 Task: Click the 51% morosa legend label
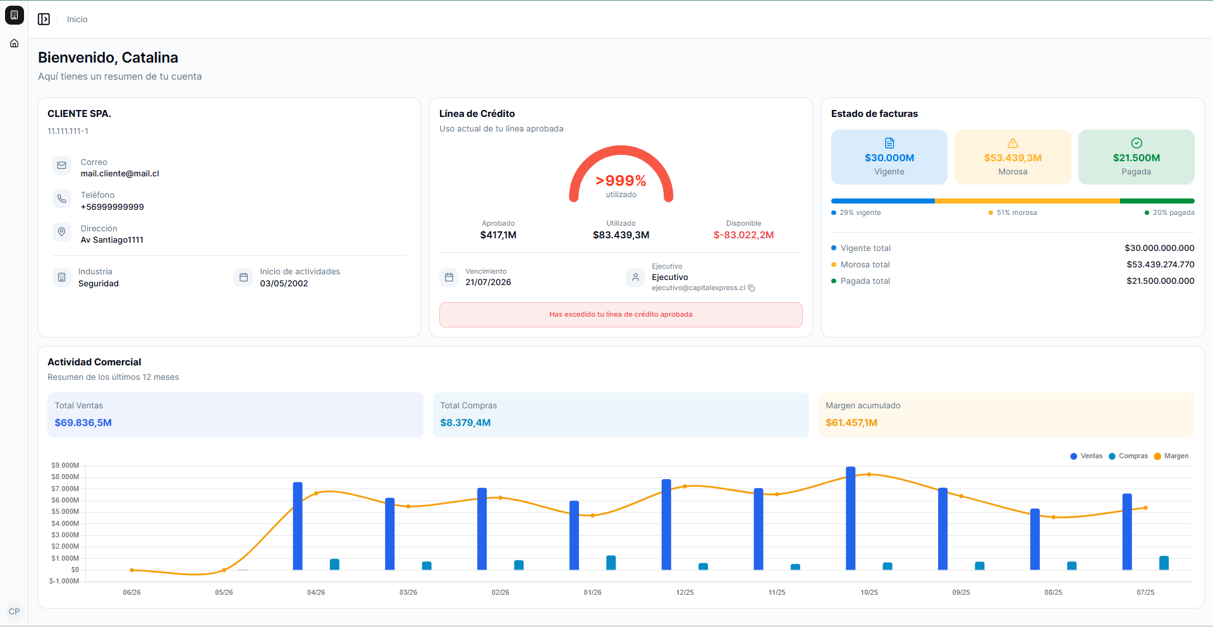pyautogui.click(x=1017, y=213)
